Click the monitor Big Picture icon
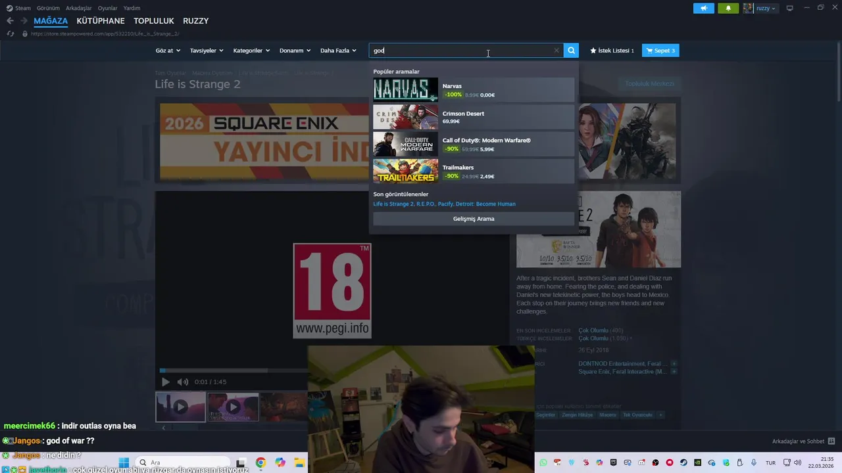The height and width of the screenshot is (473, 842). tap(789, 8)
